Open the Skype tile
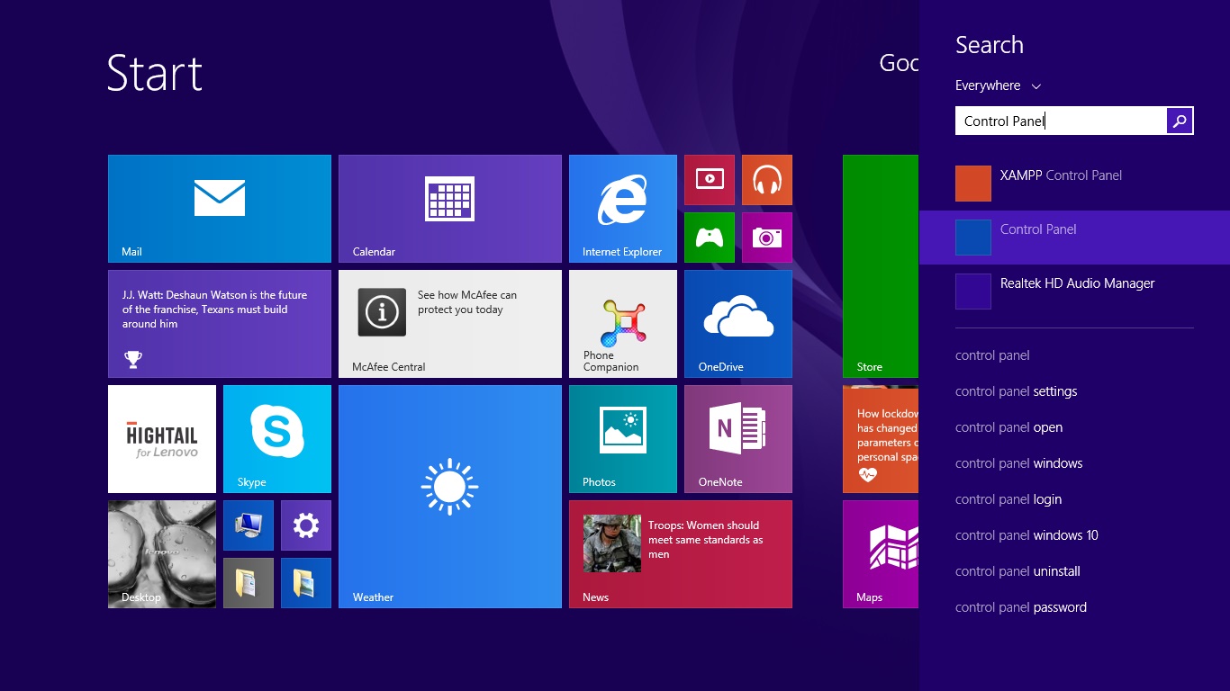This screenshot has width=1230, height=691. pyautogui.click(x=277, y=439)
